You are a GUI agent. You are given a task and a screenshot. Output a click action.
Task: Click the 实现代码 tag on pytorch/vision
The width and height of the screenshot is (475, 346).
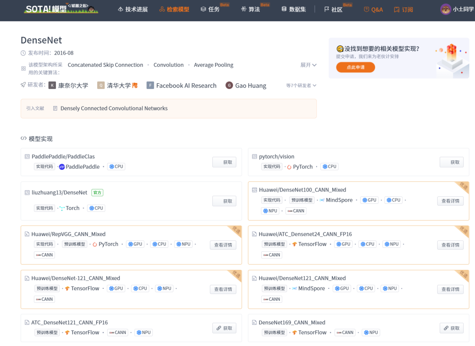pyautogui.click(x=272, y=166)
